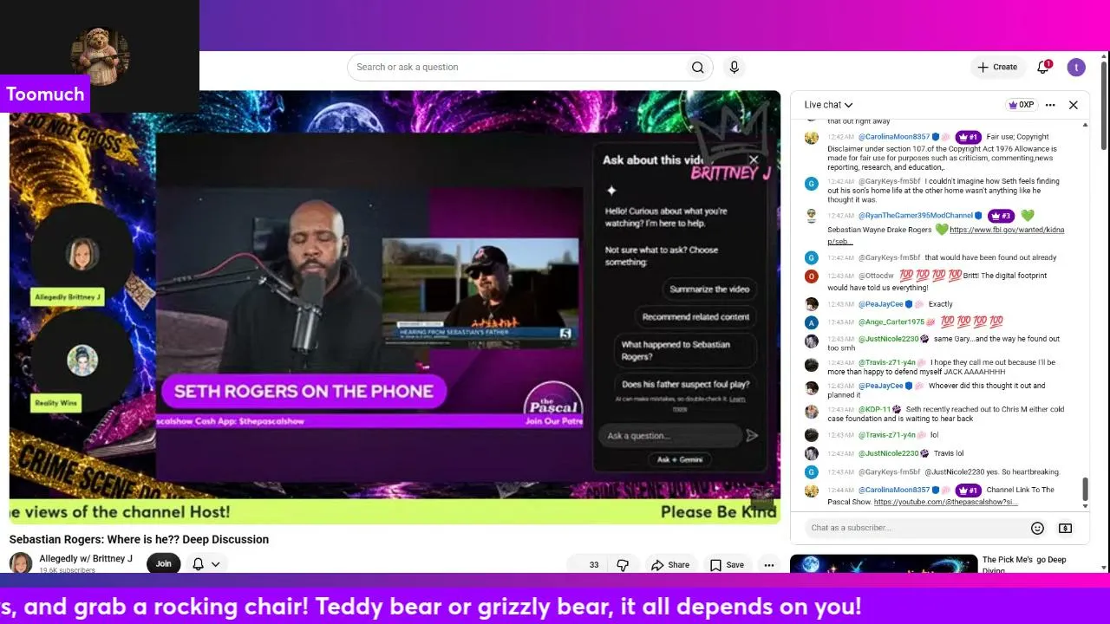Focus the Chat as a subscriber field
The image size is (1110, 624).
[916, 528]
